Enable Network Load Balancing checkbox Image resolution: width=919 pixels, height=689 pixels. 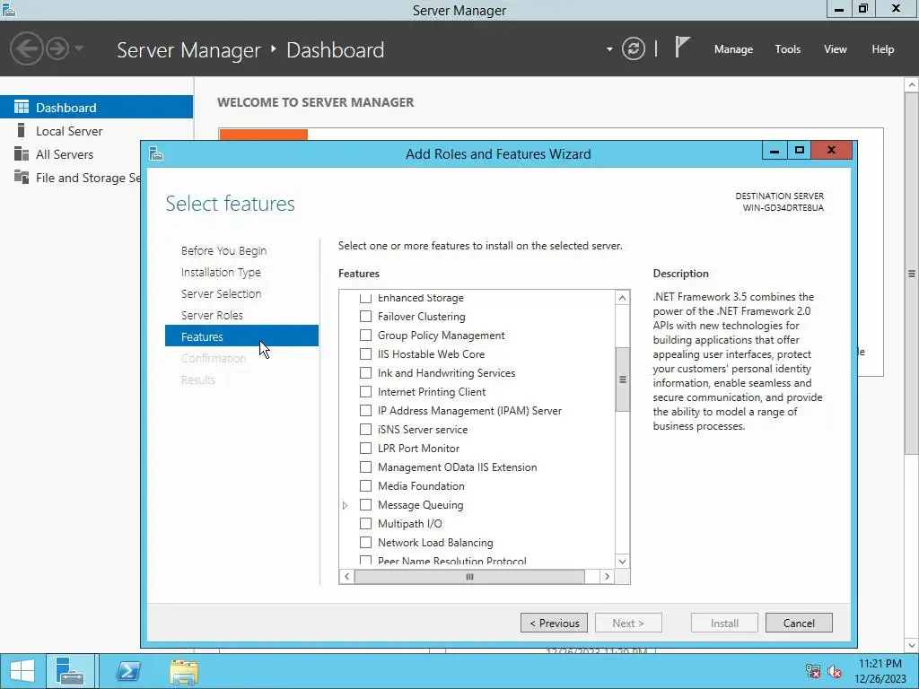click(366, 542)
